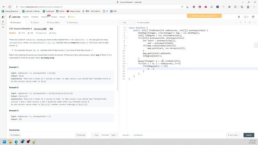This screenshot has width=258, height=145.
Task: Reset code to default icon
Action: coord(241,23)
